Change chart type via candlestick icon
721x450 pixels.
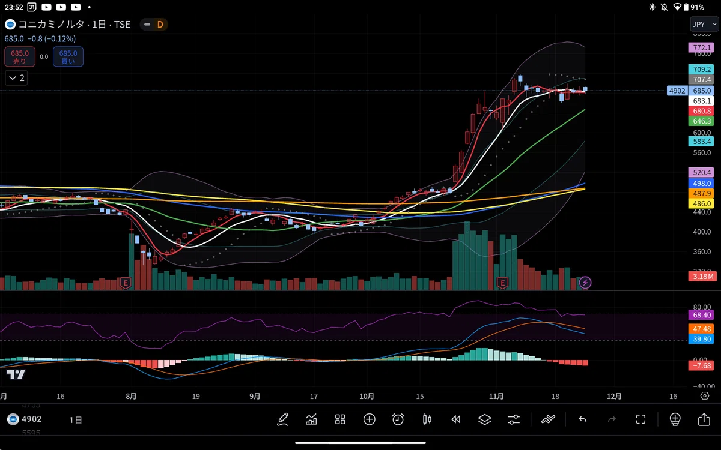tap(427, 419)
